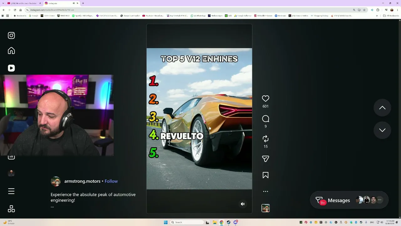Screen dimensions: 401x226
Task: Open the reel audio thumbnail
Action: pos(265,208)
